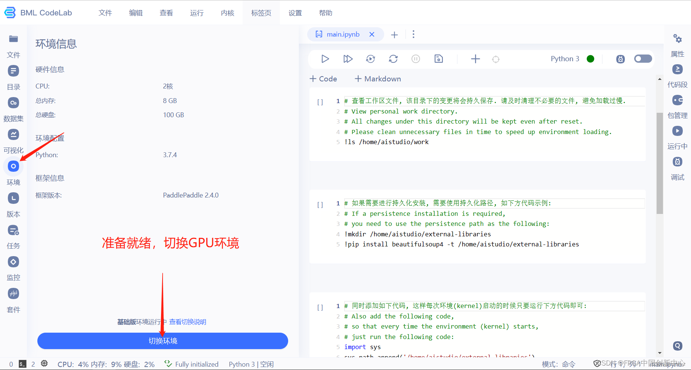This screenshot has width=691, height=370.
Task: Restart the kernel with the refresh icon
Action: click(393, 59)
